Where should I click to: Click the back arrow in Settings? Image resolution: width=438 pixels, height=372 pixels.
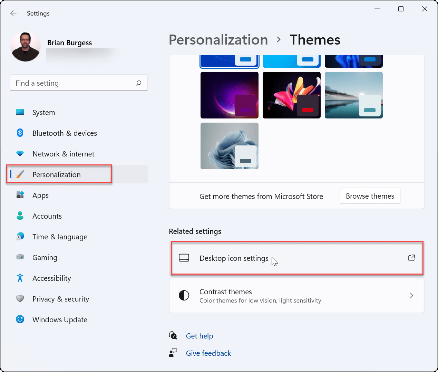[13, 13]
